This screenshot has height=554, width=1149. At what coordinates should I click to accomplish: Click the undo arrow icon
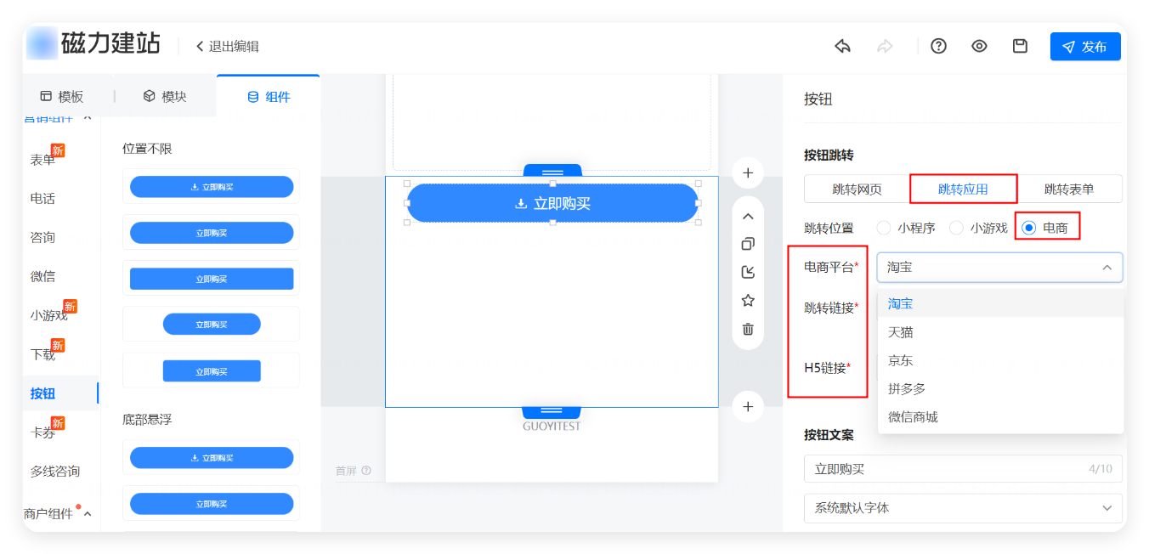pyautogui.click(x=842, y=46)
